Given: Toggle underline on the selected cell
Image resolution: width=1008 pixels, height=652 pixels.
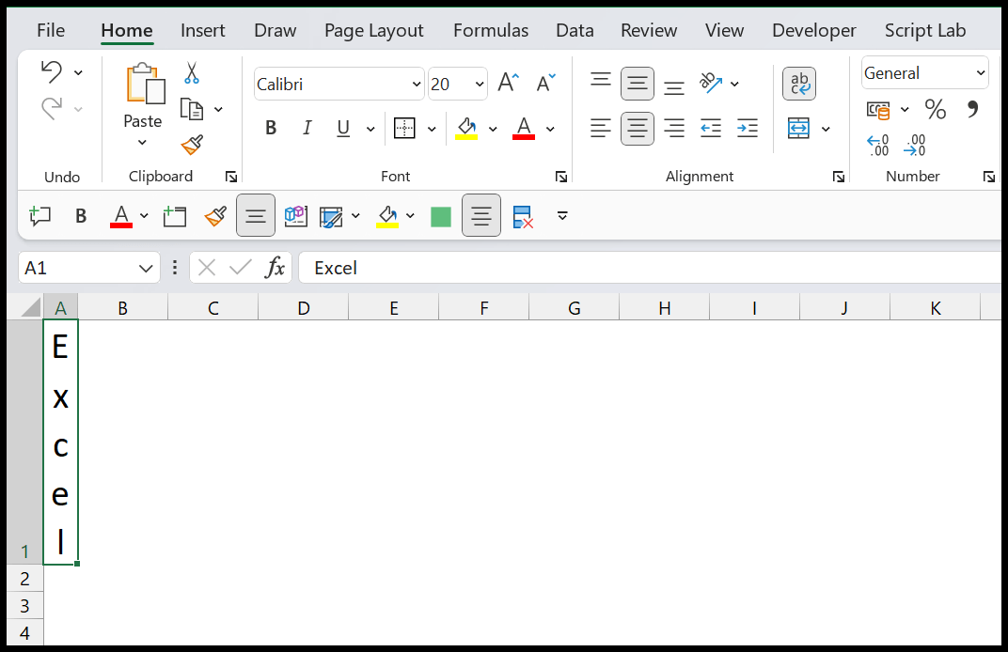Looking at the screenshot, I should coord(342,128).
